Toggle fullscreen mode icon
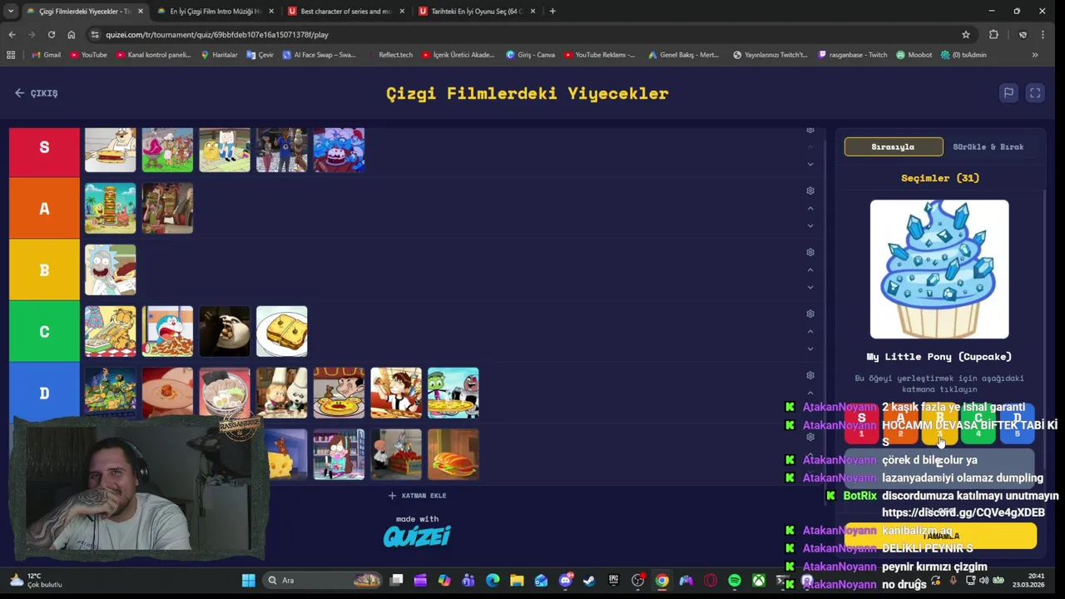1065x599 pixels. tap(1035, 93)
